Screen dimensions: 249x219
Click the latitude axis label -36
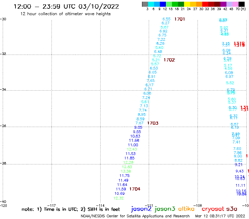coord(3,126)
